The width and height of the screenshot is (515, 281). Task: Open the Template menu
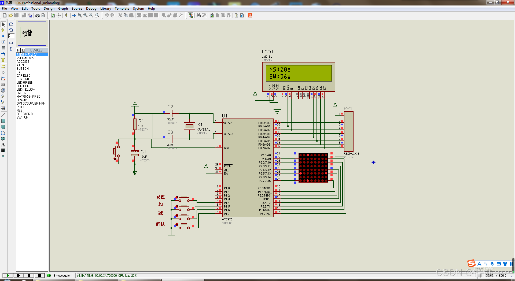pos(122,9)
